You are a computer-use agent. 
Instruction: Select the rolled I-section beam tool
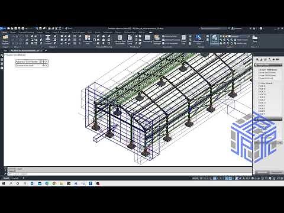click(x=48, y=39)
